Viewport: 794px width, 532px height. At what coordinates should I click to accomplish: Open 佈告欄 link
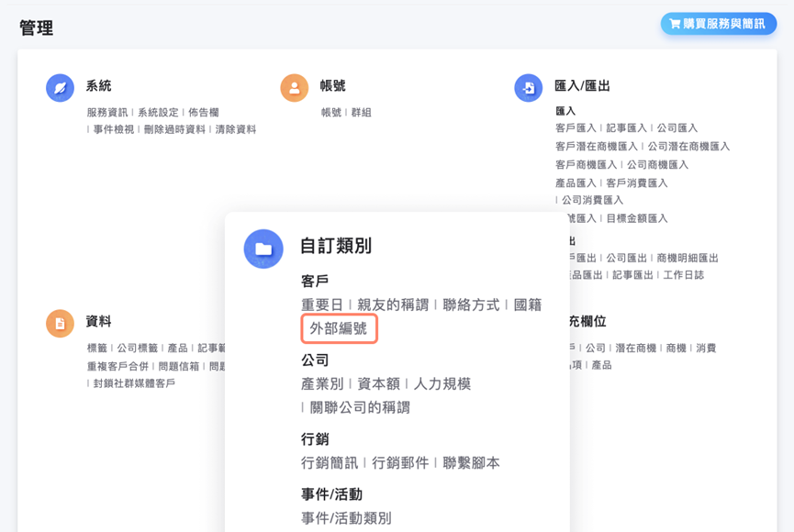coord(204,112)
